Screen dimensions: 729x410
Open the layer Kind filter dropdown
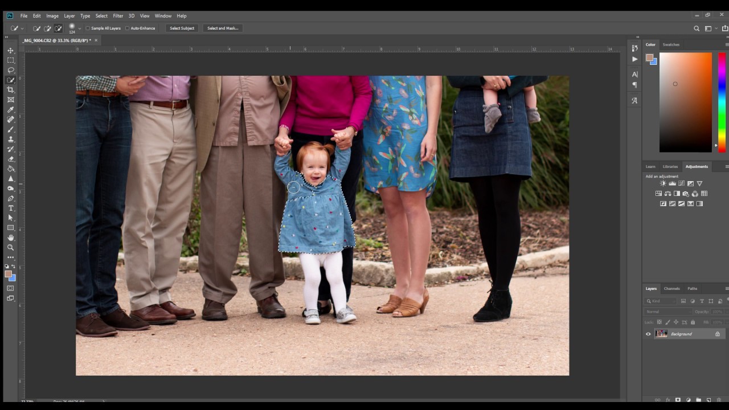pyautogui.click(x=661, y=301)
